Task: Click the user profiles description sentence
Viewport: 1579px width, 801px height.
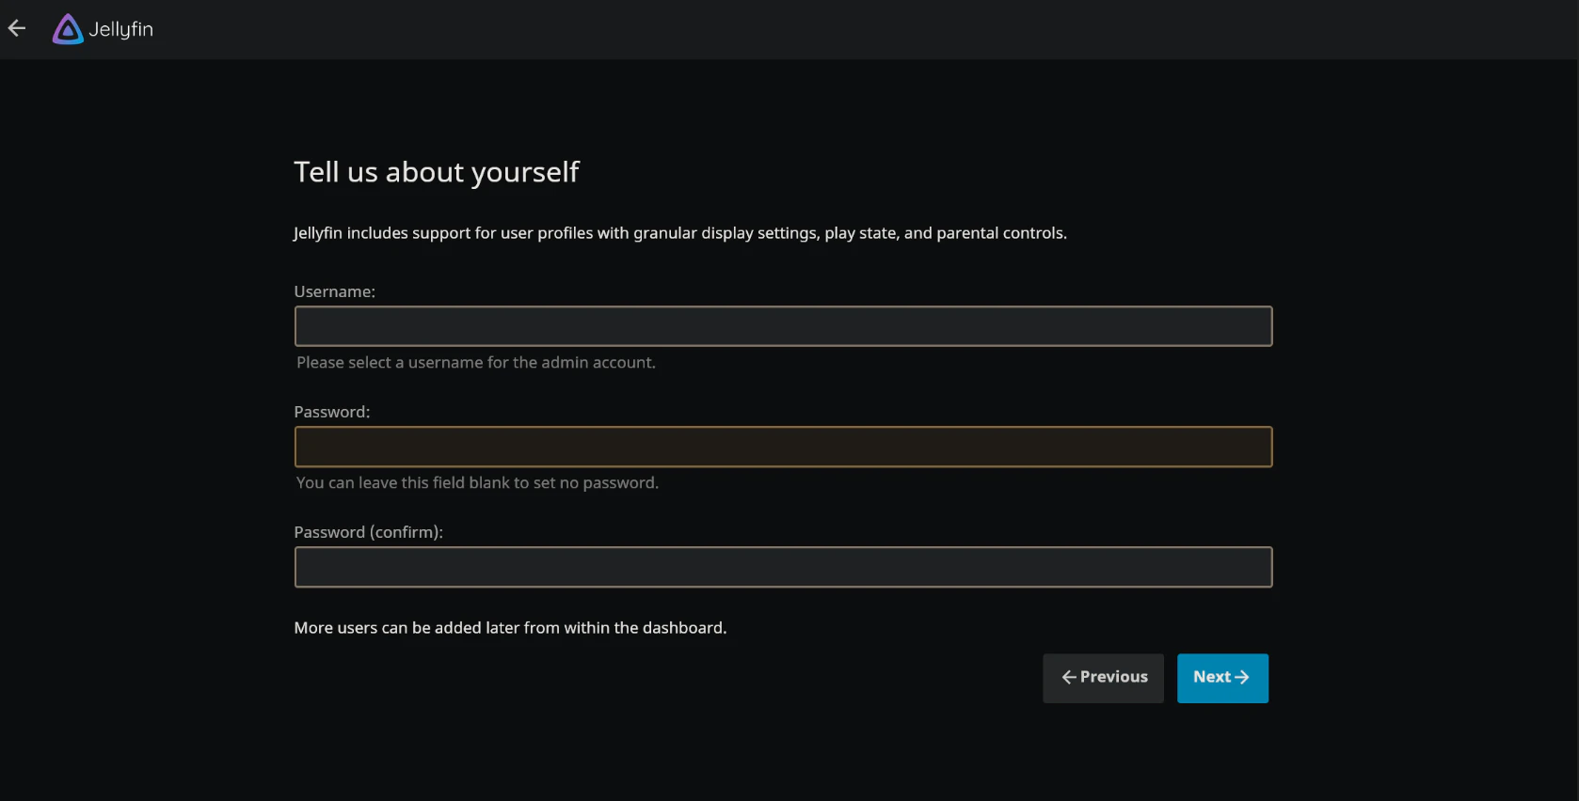Action: (680, 233)
